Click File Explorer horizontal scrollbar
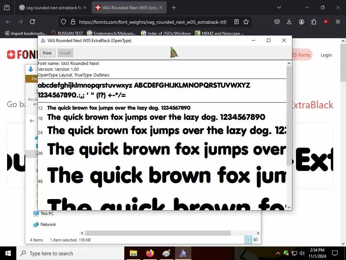The image size is (346, 260). click(158, 233)
